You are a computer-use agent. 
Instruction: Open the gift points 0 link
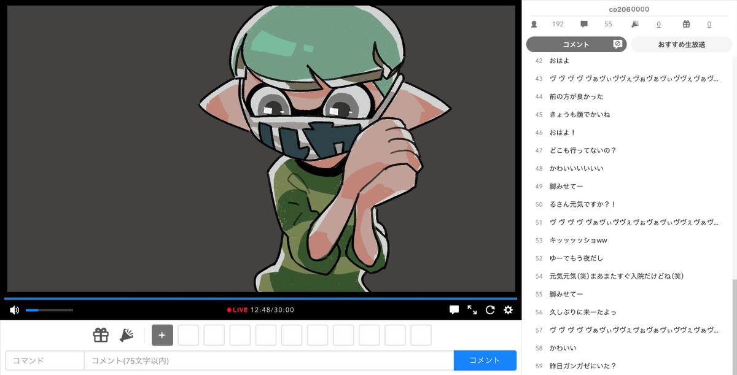coord(709,24)
